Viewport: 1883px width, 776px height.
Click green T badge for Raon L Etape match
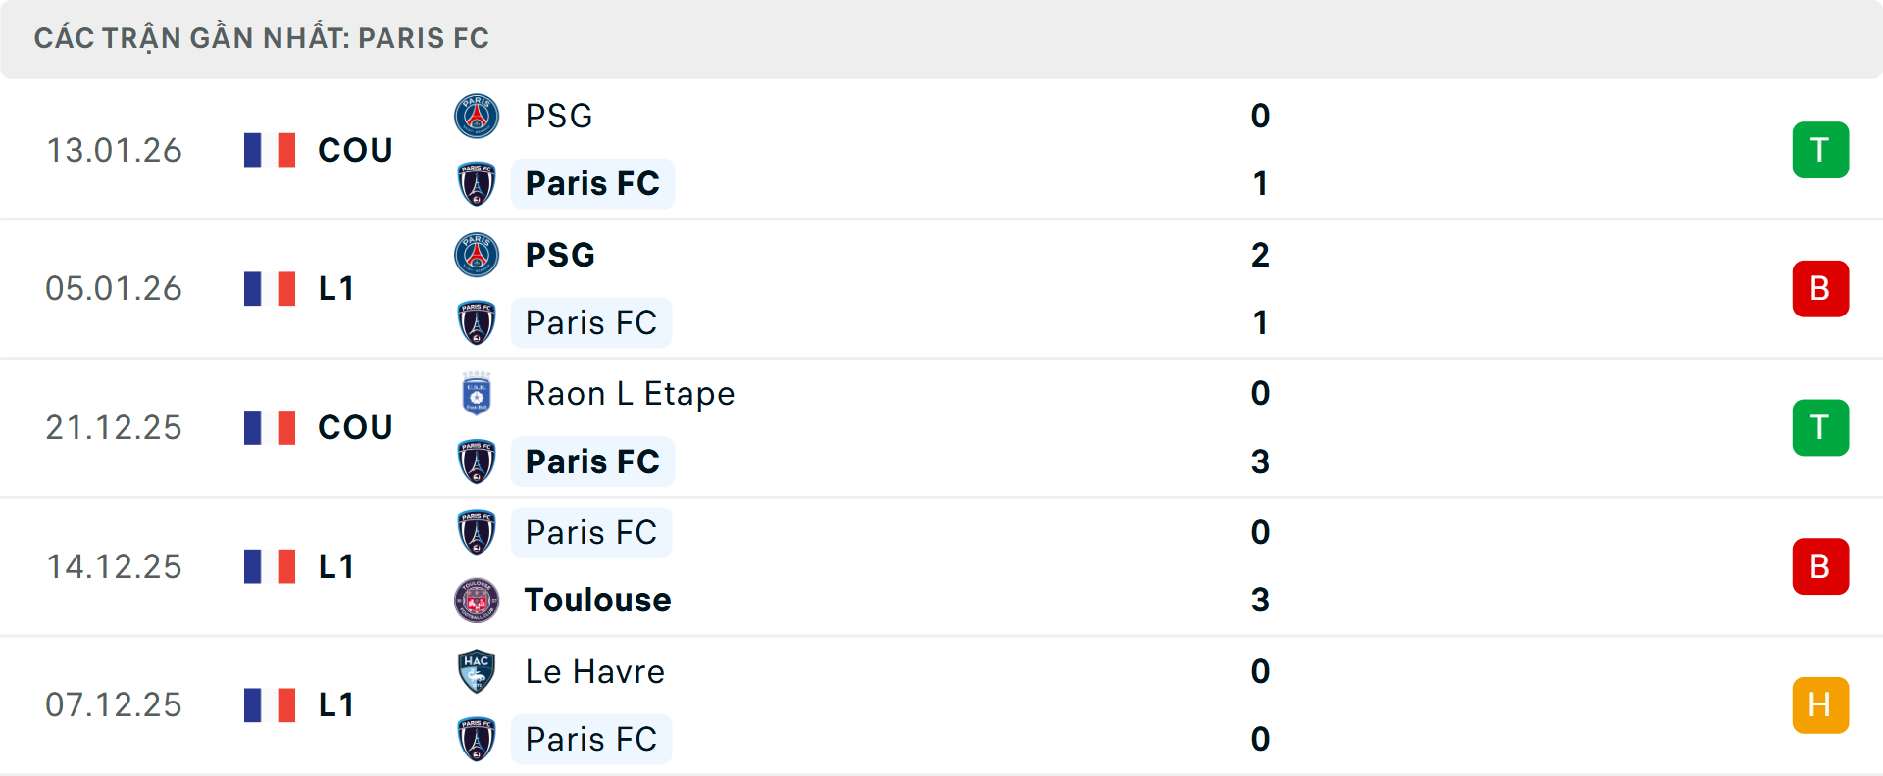click(x=1820, y=427)
